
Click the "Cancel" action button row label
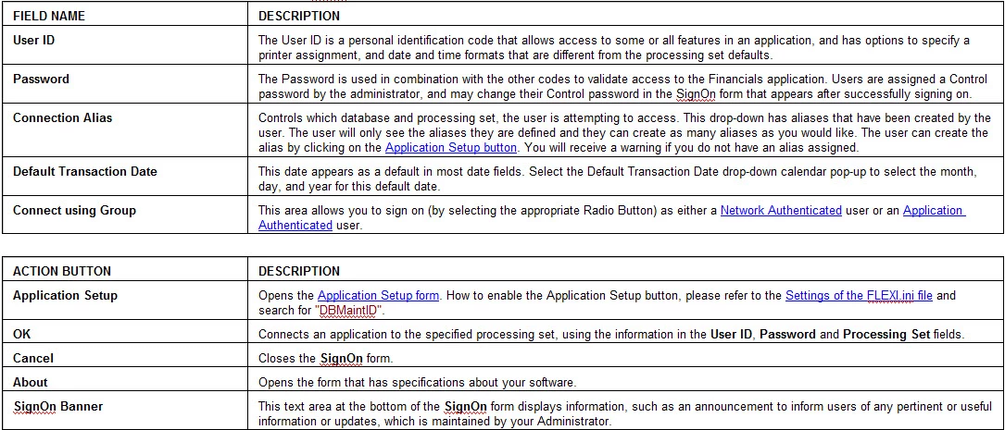pyautogui.click(x=32, y=359)
